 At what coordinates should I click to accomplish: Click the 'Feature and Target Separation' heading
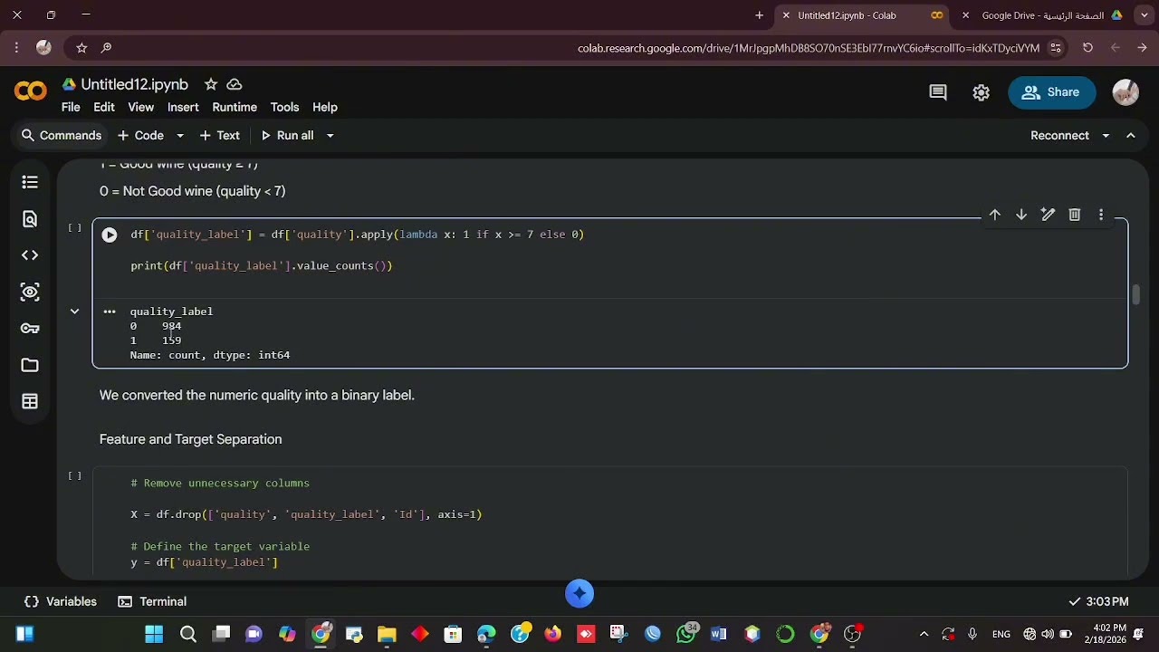click(x=190, y=439)
